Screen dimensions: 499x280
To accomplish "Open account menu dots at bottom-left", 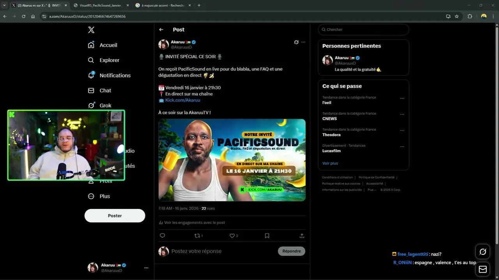I will click(x=146, y=268).
